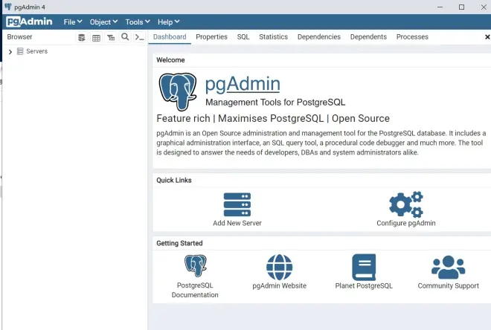
Task: Click the Browser panel title
Action: [x=19, y=37]
